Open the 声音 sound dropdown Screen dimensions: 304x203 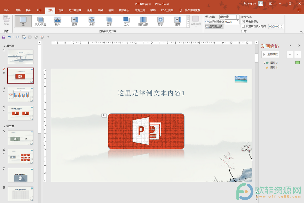[238, 17]
